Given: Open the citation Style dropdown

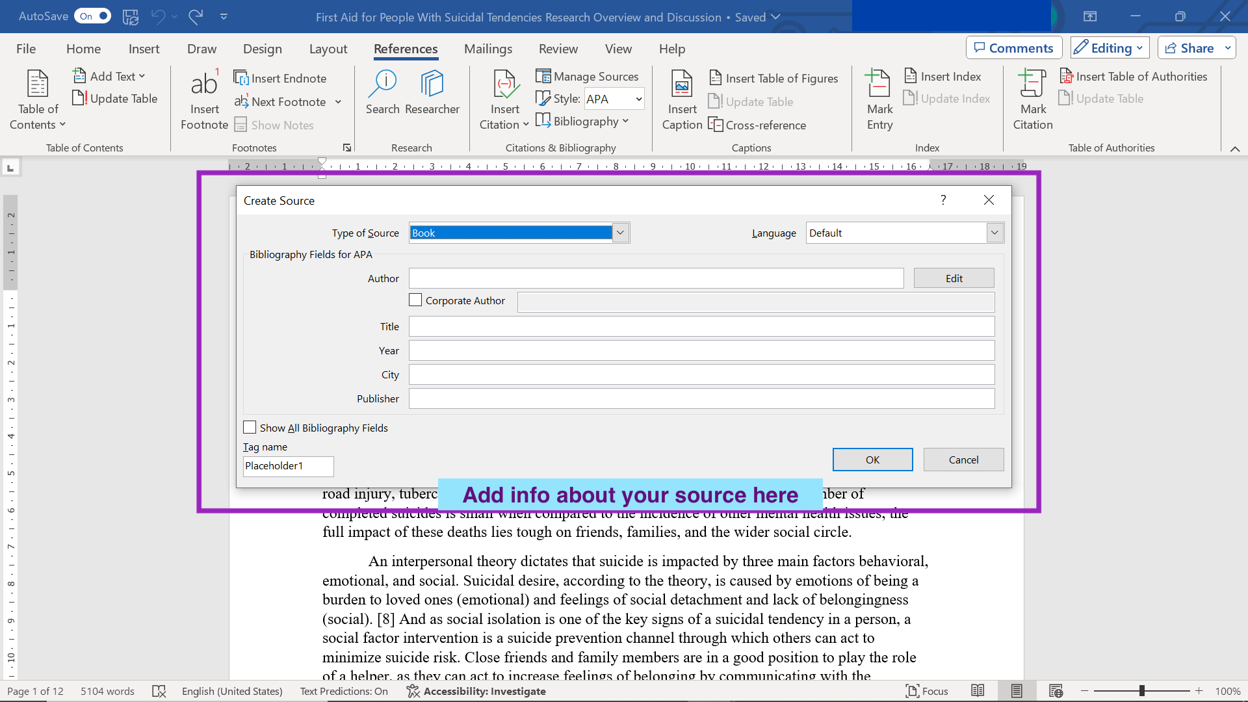Looking at the screenshot, I should click(639, 99).
